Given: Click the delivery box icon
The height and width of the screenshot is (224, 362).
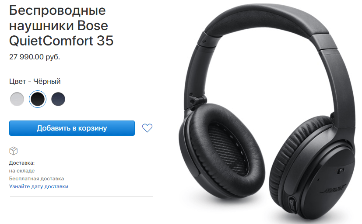Looking at the screenshot, I should (14, 151).
